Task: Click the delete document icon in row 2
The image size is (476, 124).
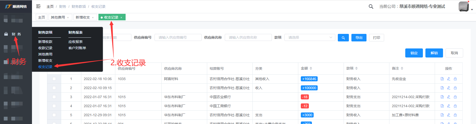Action: point(442,88)
